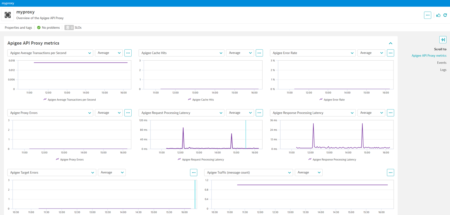The height and width of the screenshot is (215, 450).
Task: Open more options for Request Processing Latency chart
Action: [259, 113]
